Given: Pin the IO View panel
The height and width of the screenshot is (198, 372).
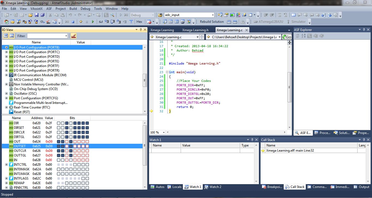Looking at the screenshot, I should click(141, 30).
